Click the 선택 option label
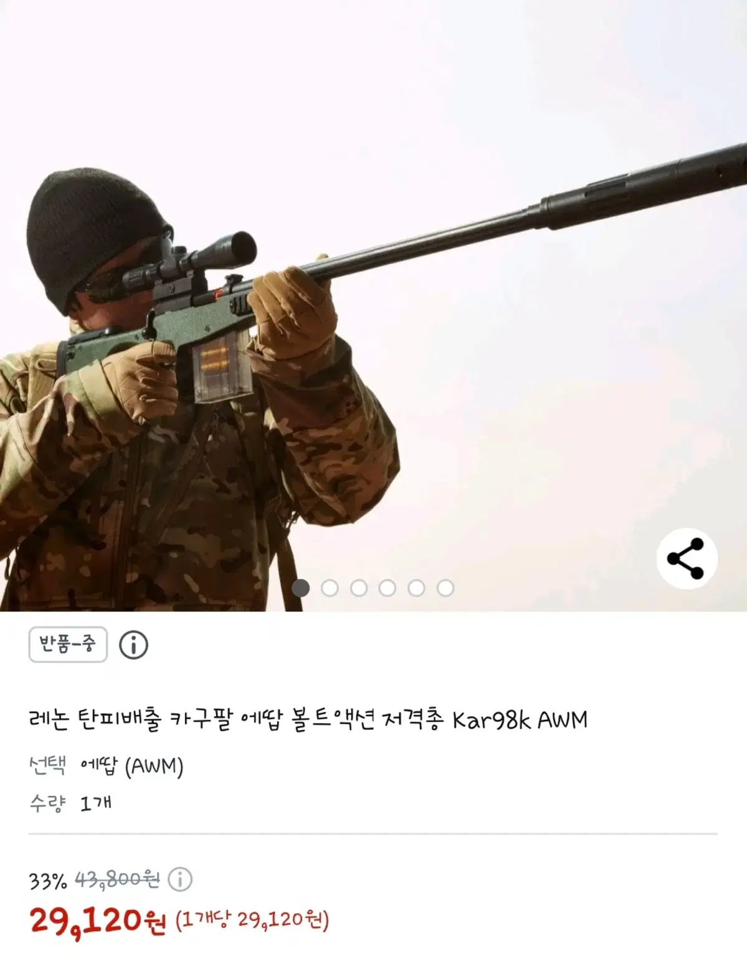This screenshot has width=747, height=966. 47,765
